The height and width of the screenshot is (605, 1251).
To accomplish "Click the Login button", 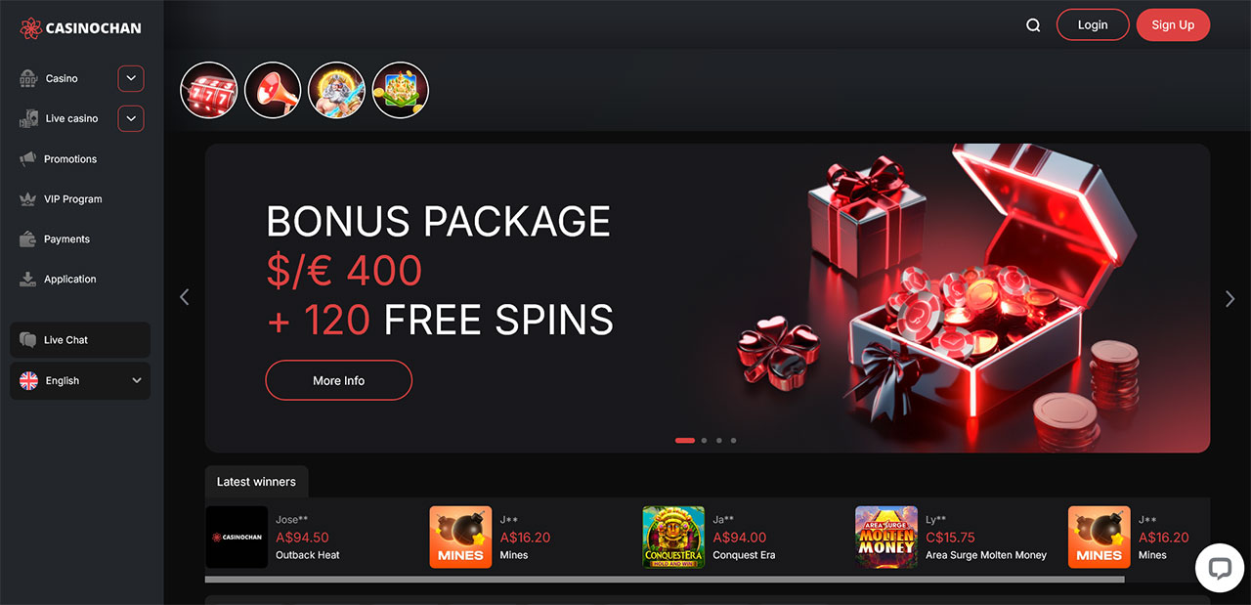I will pyautogui.click(x=1093, y=25).
